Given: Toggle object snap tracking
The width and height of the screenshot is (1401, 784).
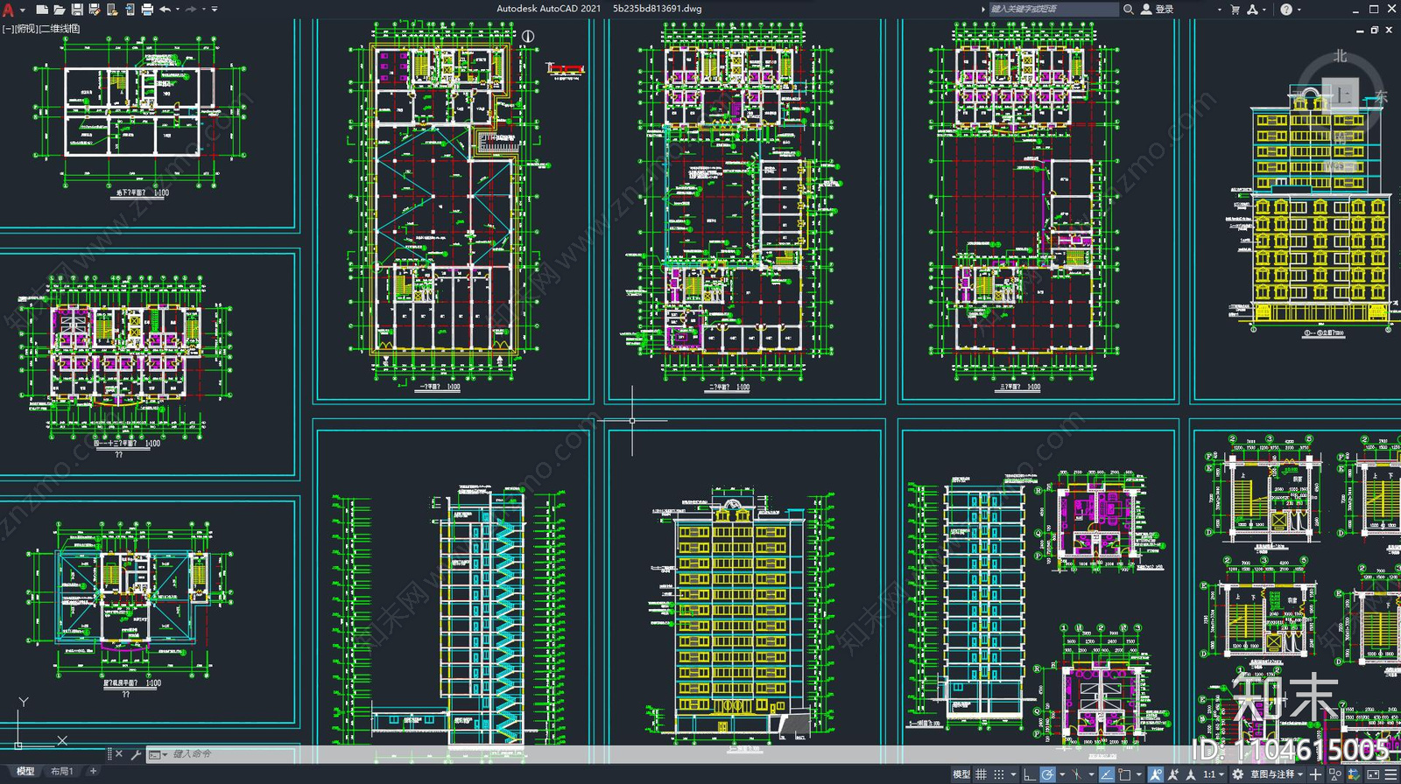Looking at the screenshot, I should pos(1107,774).
